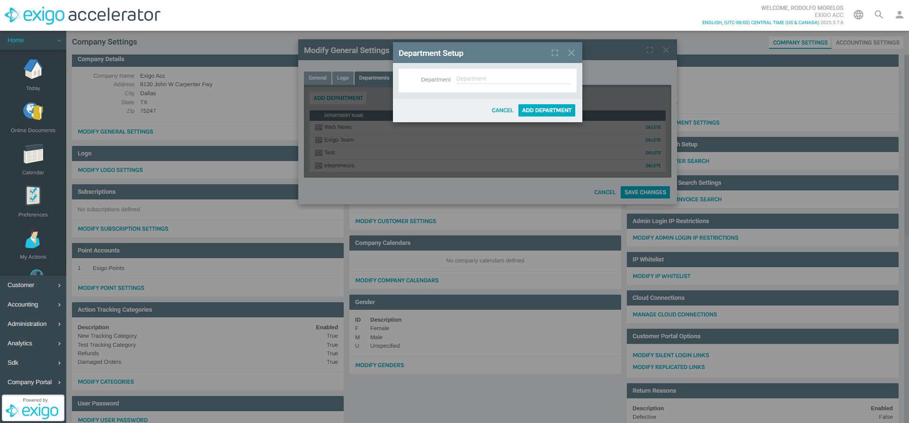Image resolution: width=909 pixels, height=423 pixels.
Task: Close the Department Setup dialog
Action: tap(571, 53)
